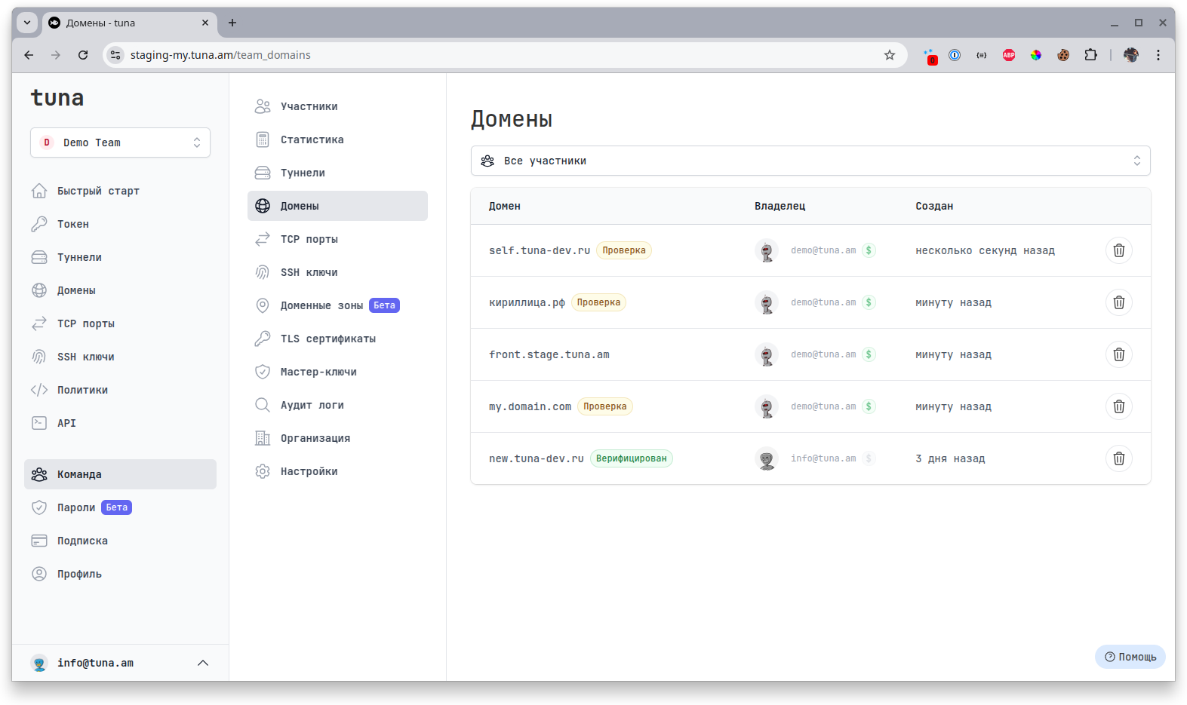Viewport: 1187px width, 705px height.
Task: Delete the кириллица.рф domain via trash icon
Action: tap(1118, 302)
